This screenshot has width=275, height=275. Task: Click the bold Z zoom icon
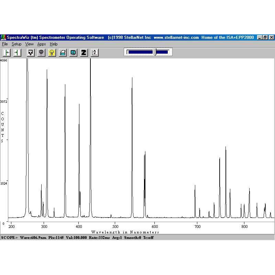pyautogui.click(x=84, y=53)
